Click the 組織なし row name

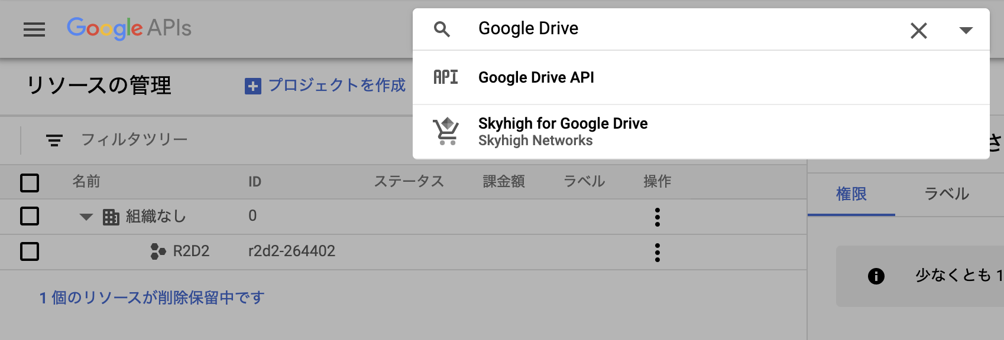coord(156,217)
